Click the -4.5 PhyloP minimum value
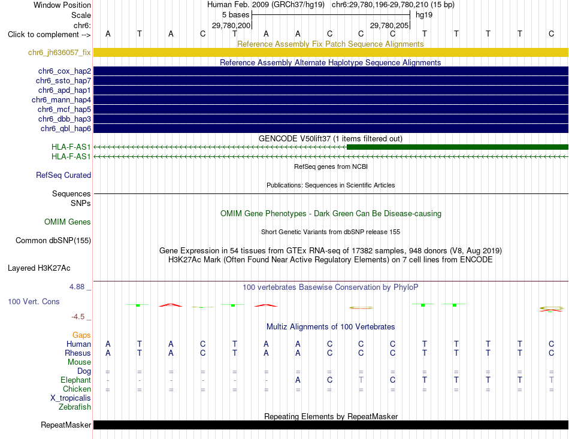 pyautogui.click(x=78, y=317)
